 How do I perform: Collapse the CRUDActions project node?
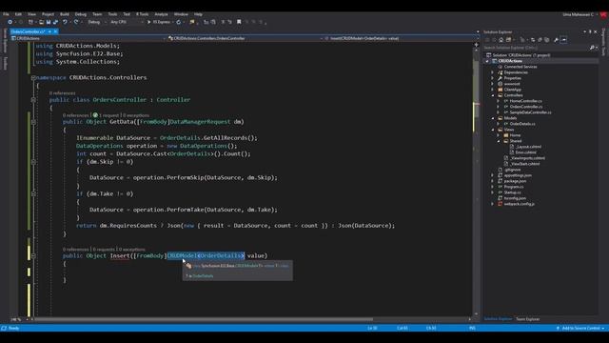tap(487, 61)
